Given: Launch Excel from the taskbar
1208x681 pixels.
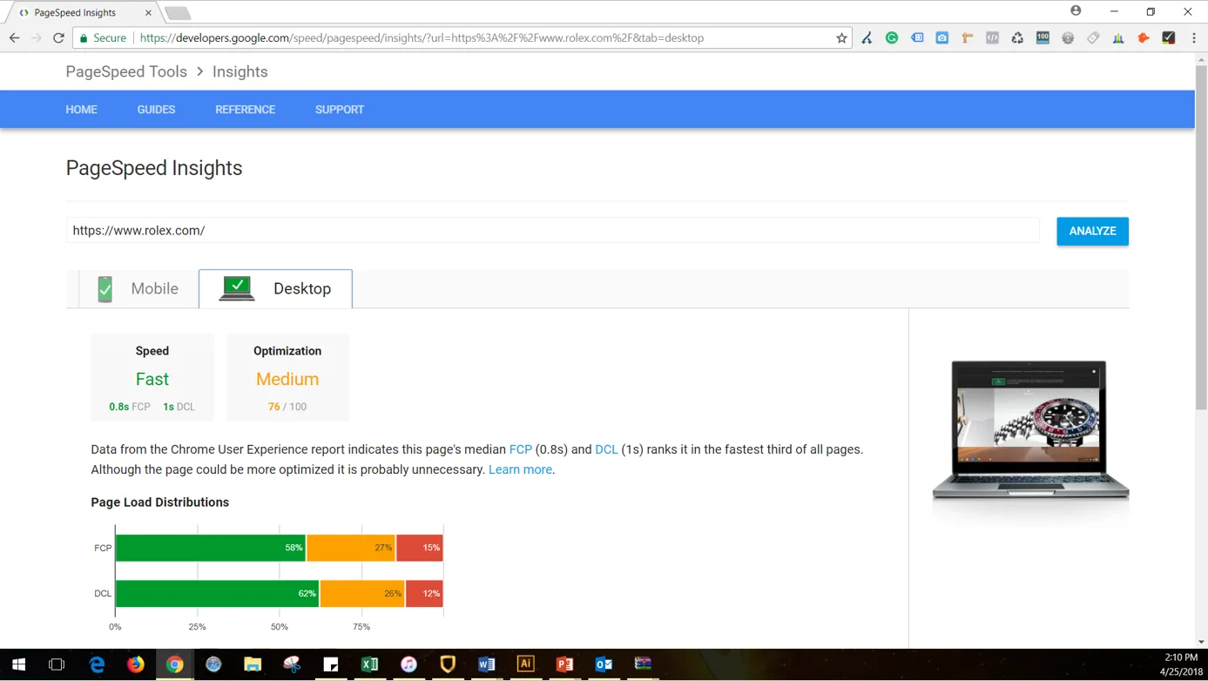Looking at the screenshot, I should coord(369,664).
